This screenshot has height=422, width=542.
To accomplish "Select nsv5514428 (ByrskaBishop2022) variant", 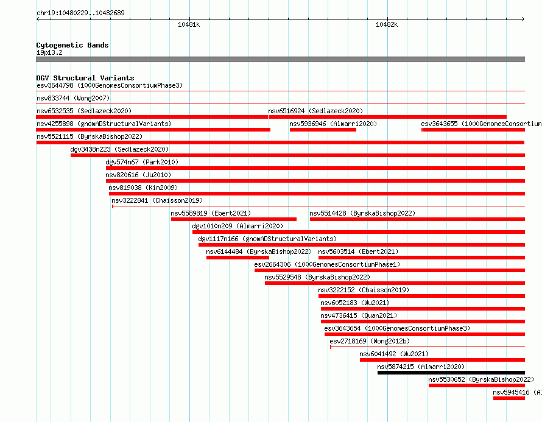I will [362, 213].
